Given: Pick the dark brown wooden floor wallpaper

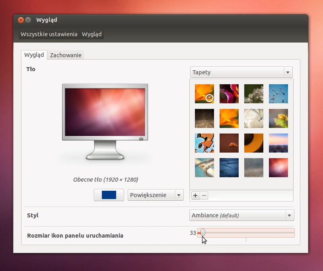Looking at the screenshot, I should (x=204, y=118).
